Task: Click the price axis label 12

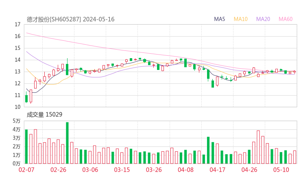Action: [17, 83]
